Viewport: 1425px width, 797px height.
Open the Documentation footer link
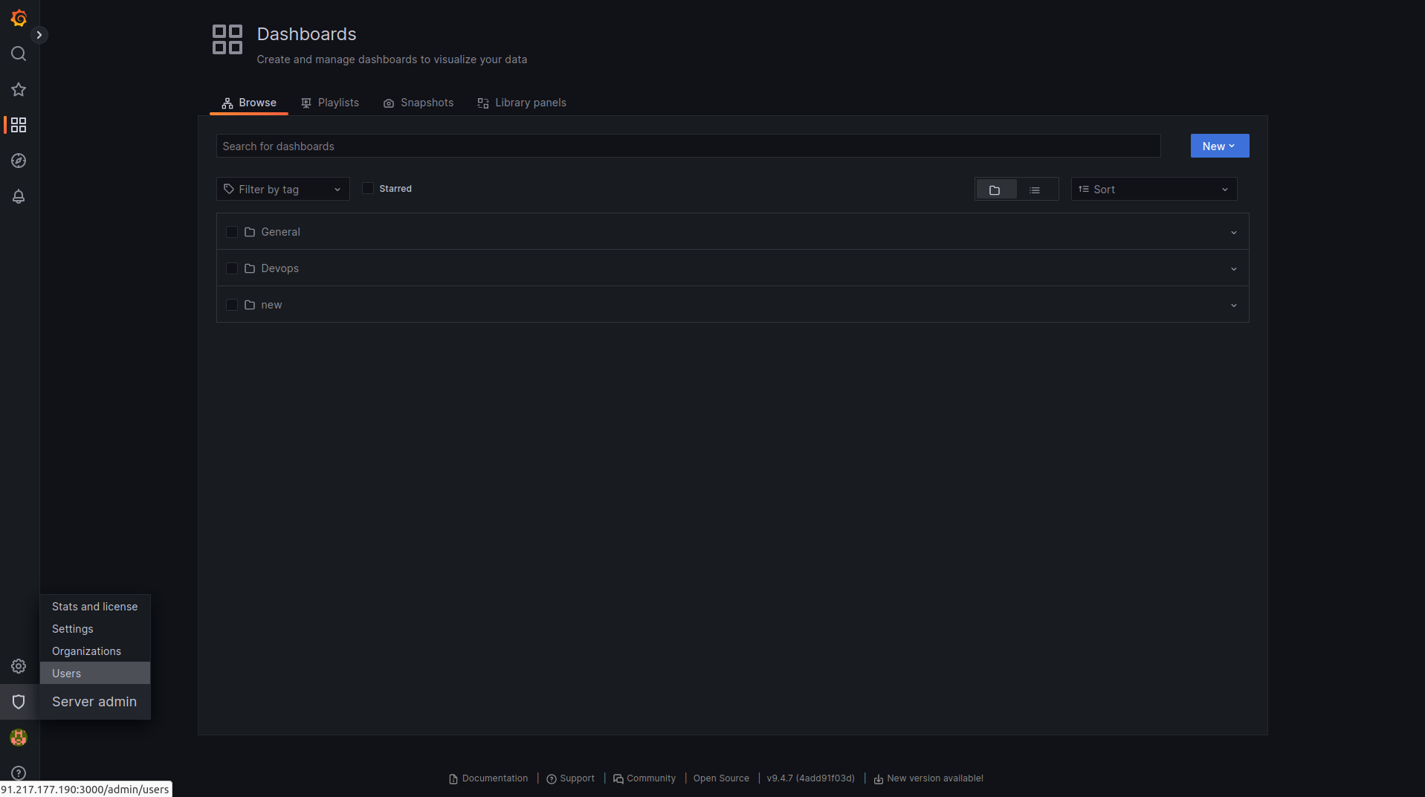coord(488,778)
